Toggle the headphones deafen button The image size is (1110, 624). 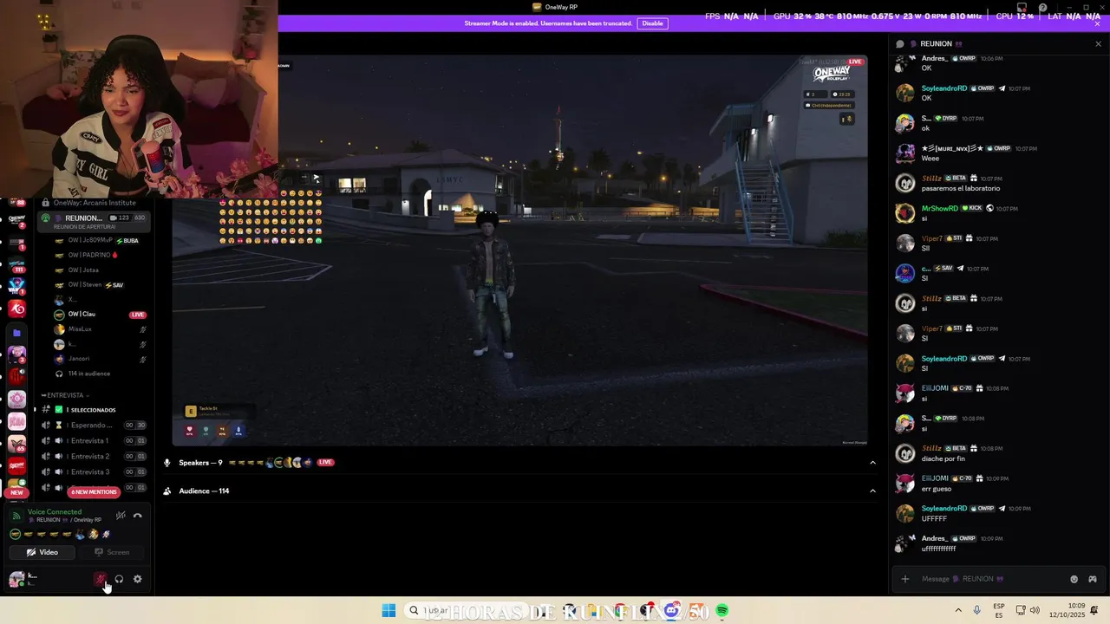point(119,579)
